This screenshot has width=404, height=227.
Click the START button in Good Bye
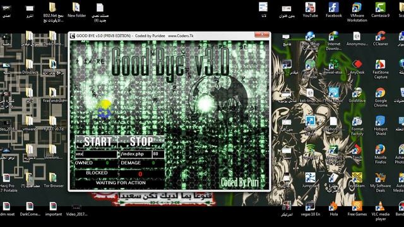(x=97, y=141)
